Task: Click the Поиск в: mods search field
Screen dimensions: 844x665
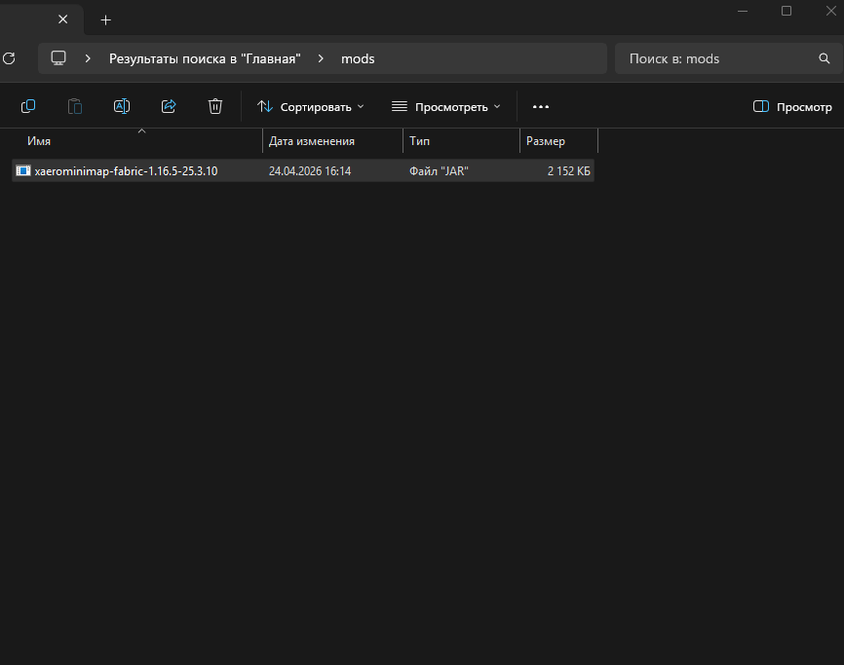Action: 716,58
